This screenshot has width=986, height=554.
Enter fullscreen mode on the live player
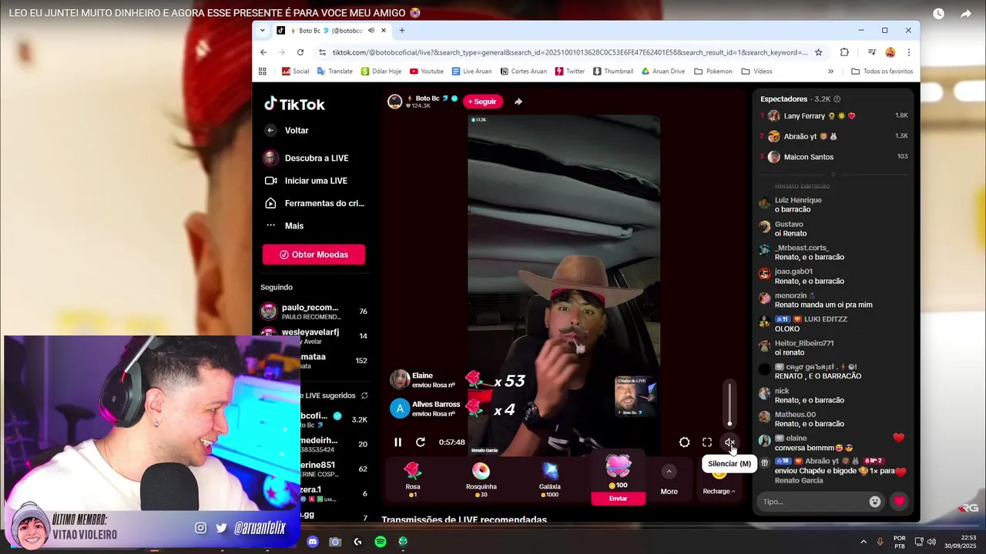(x=707, y=442)
